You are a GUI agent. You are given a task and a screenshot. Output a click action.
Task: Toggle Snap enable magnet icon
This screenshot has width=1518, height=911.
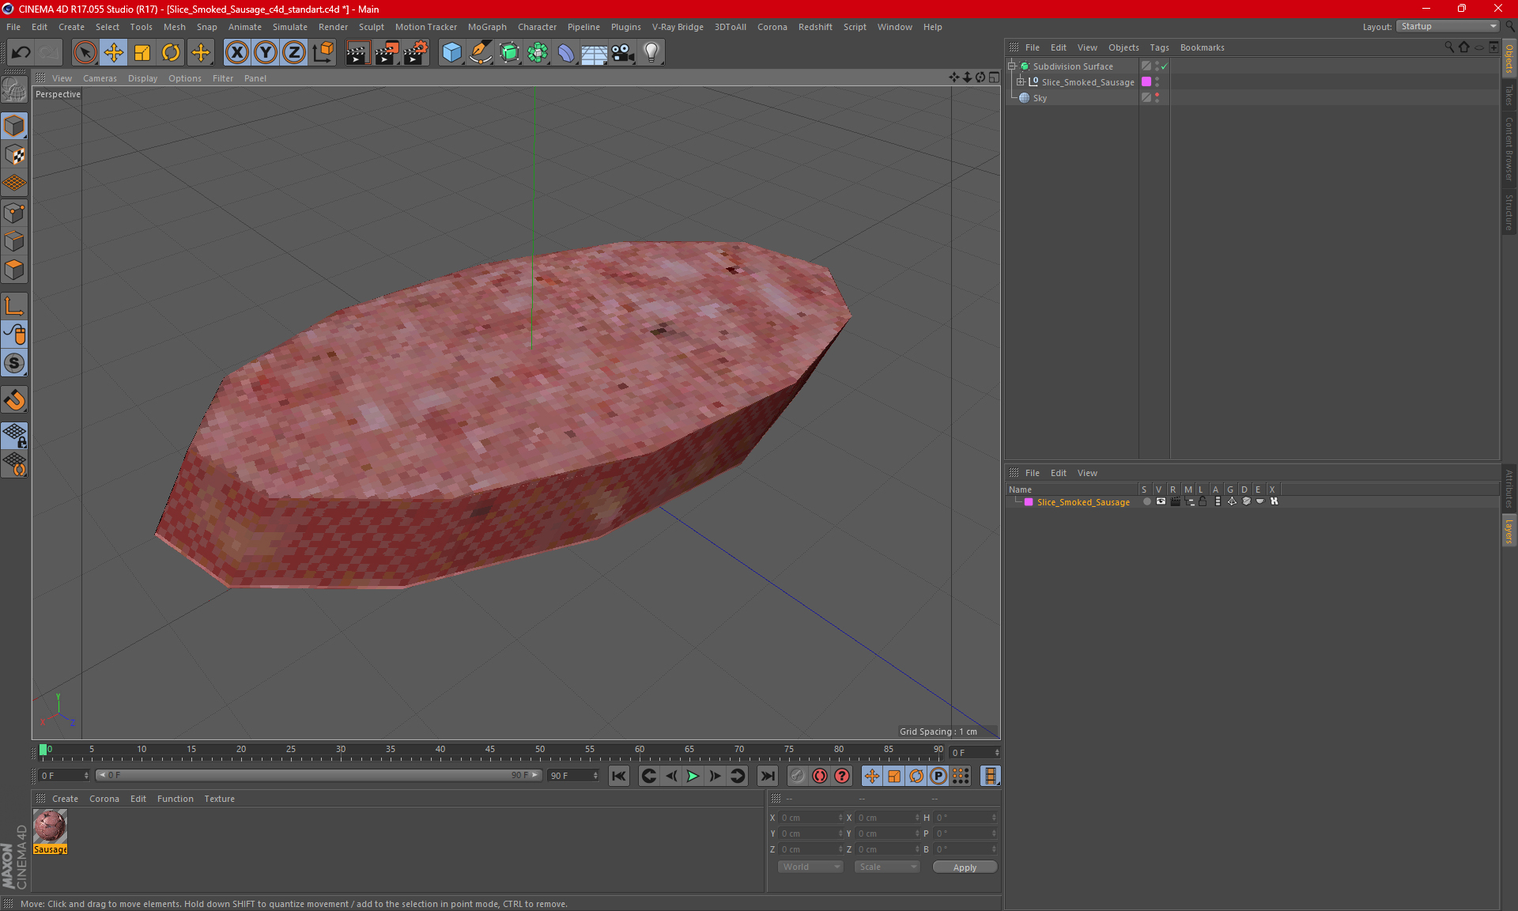point(14,399)
